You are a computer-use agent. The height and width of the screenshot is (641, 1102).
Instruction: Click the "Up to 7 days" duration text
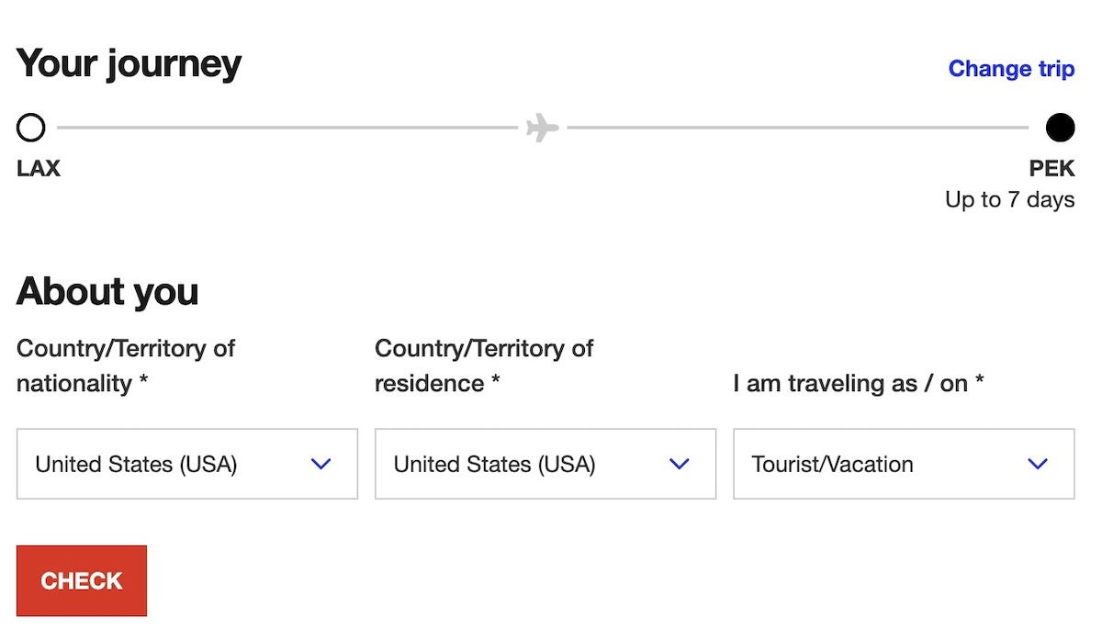(1009, 199)
